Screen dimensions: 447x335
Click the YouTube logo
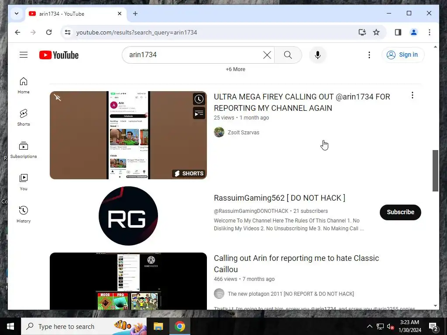[x=59, y=55]
